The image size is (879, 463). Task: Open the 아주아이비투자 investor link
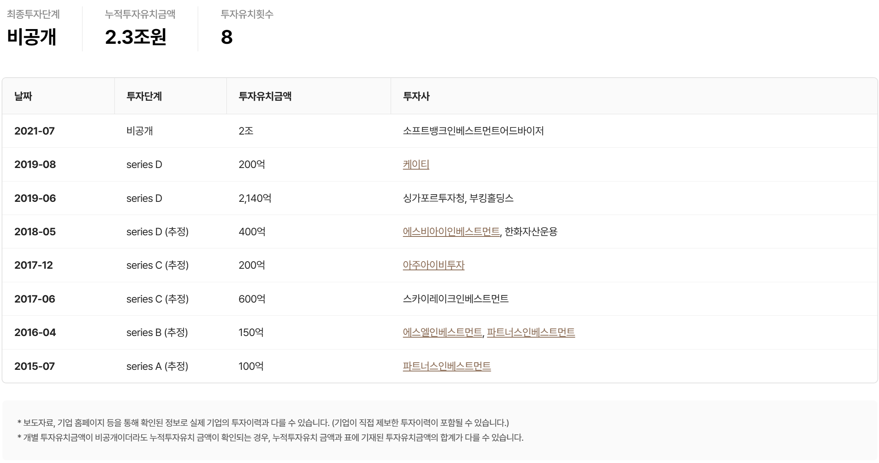(433, 265)
